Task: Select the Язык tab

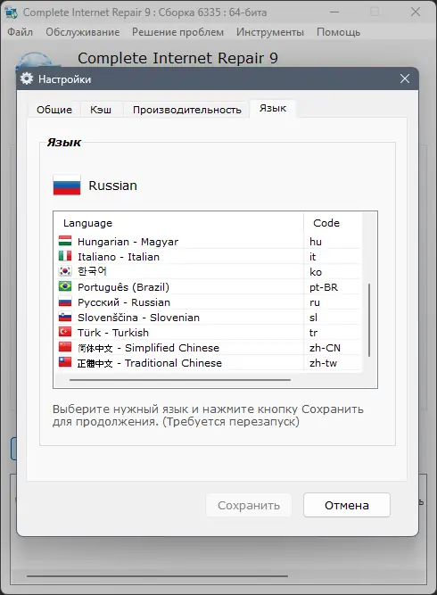Action: tap(273, 109)
